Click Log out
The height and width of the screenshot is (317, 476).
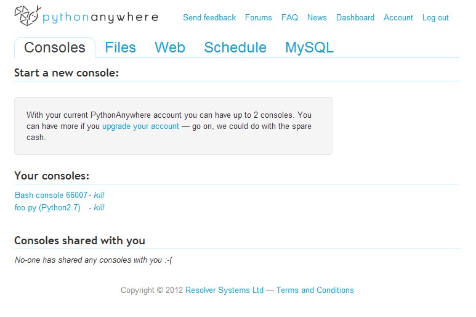(435, 18)
